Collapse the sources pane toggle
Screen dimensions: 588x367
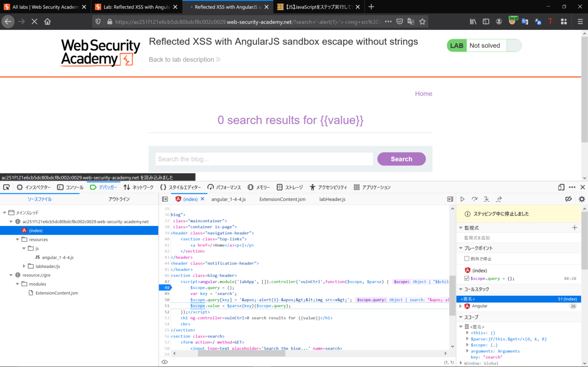tap(165, 199)
